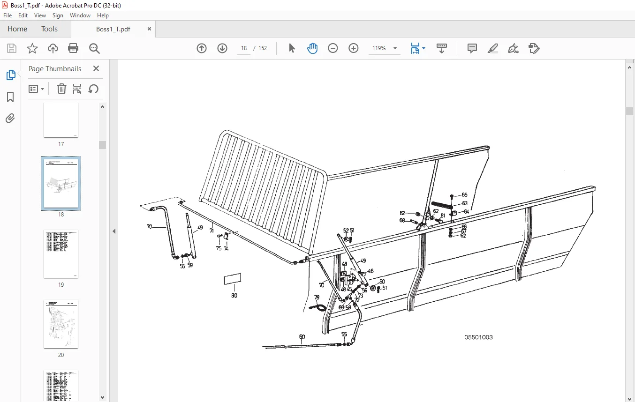Add bookmark star icon in toolbar
The height and width of the screenshot is (402, 635).
[x=32, y=48]
